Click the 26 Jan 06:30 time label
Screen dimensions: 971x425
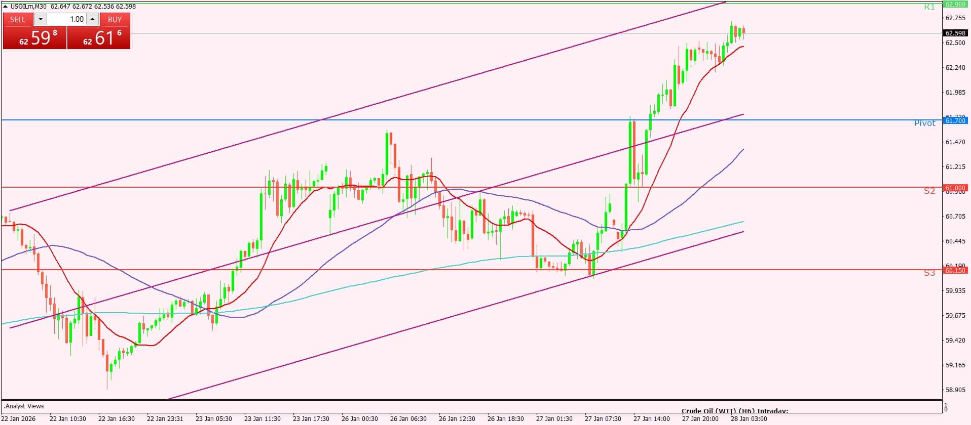pos(408,419)
